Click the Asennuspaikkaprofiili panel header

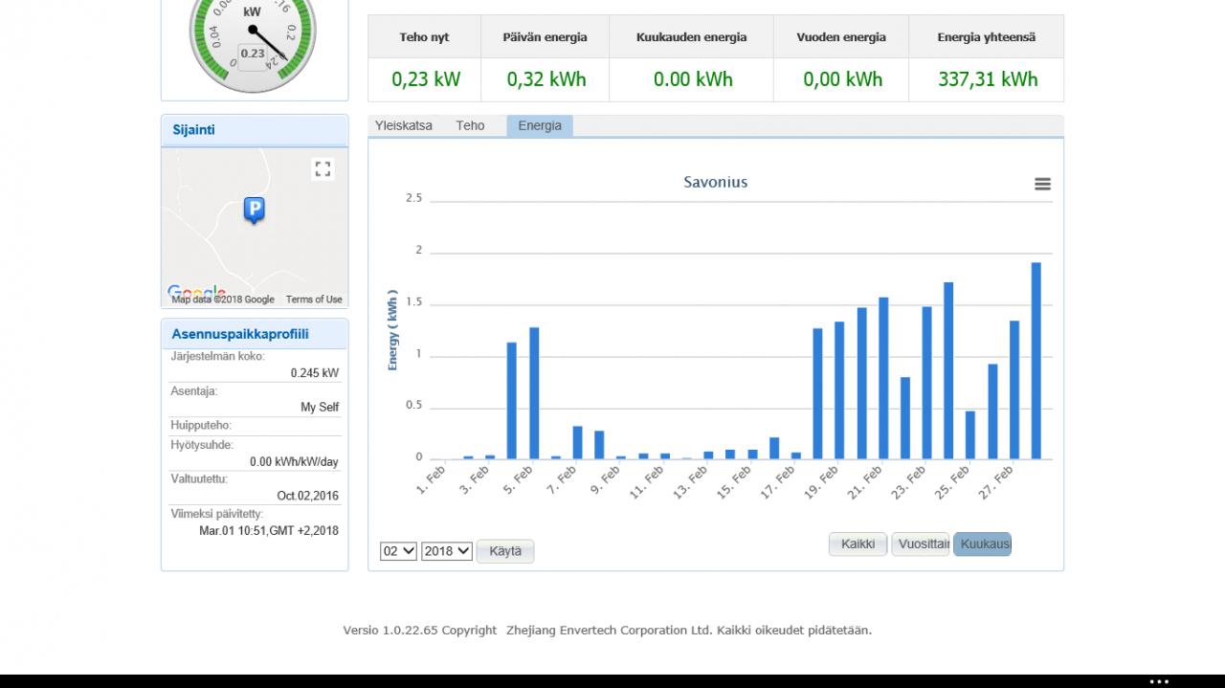(x=255, y=334)
